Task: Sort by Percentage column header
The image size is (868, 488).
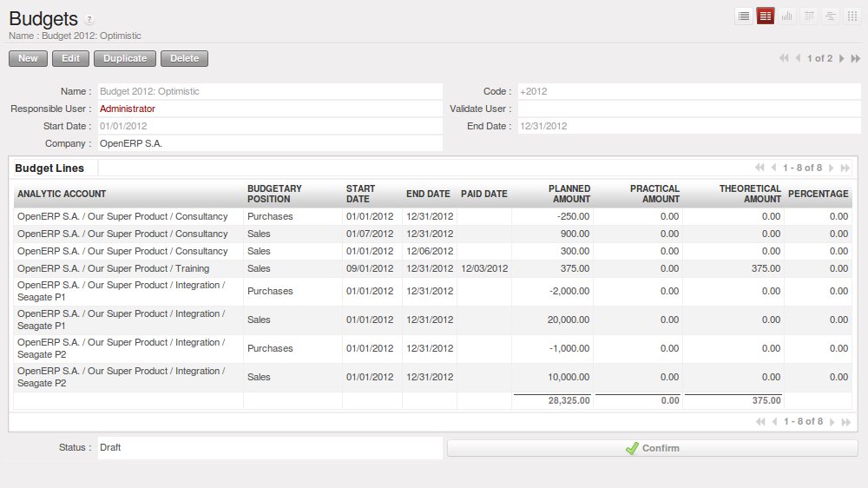Action: (x=819, y=194)
